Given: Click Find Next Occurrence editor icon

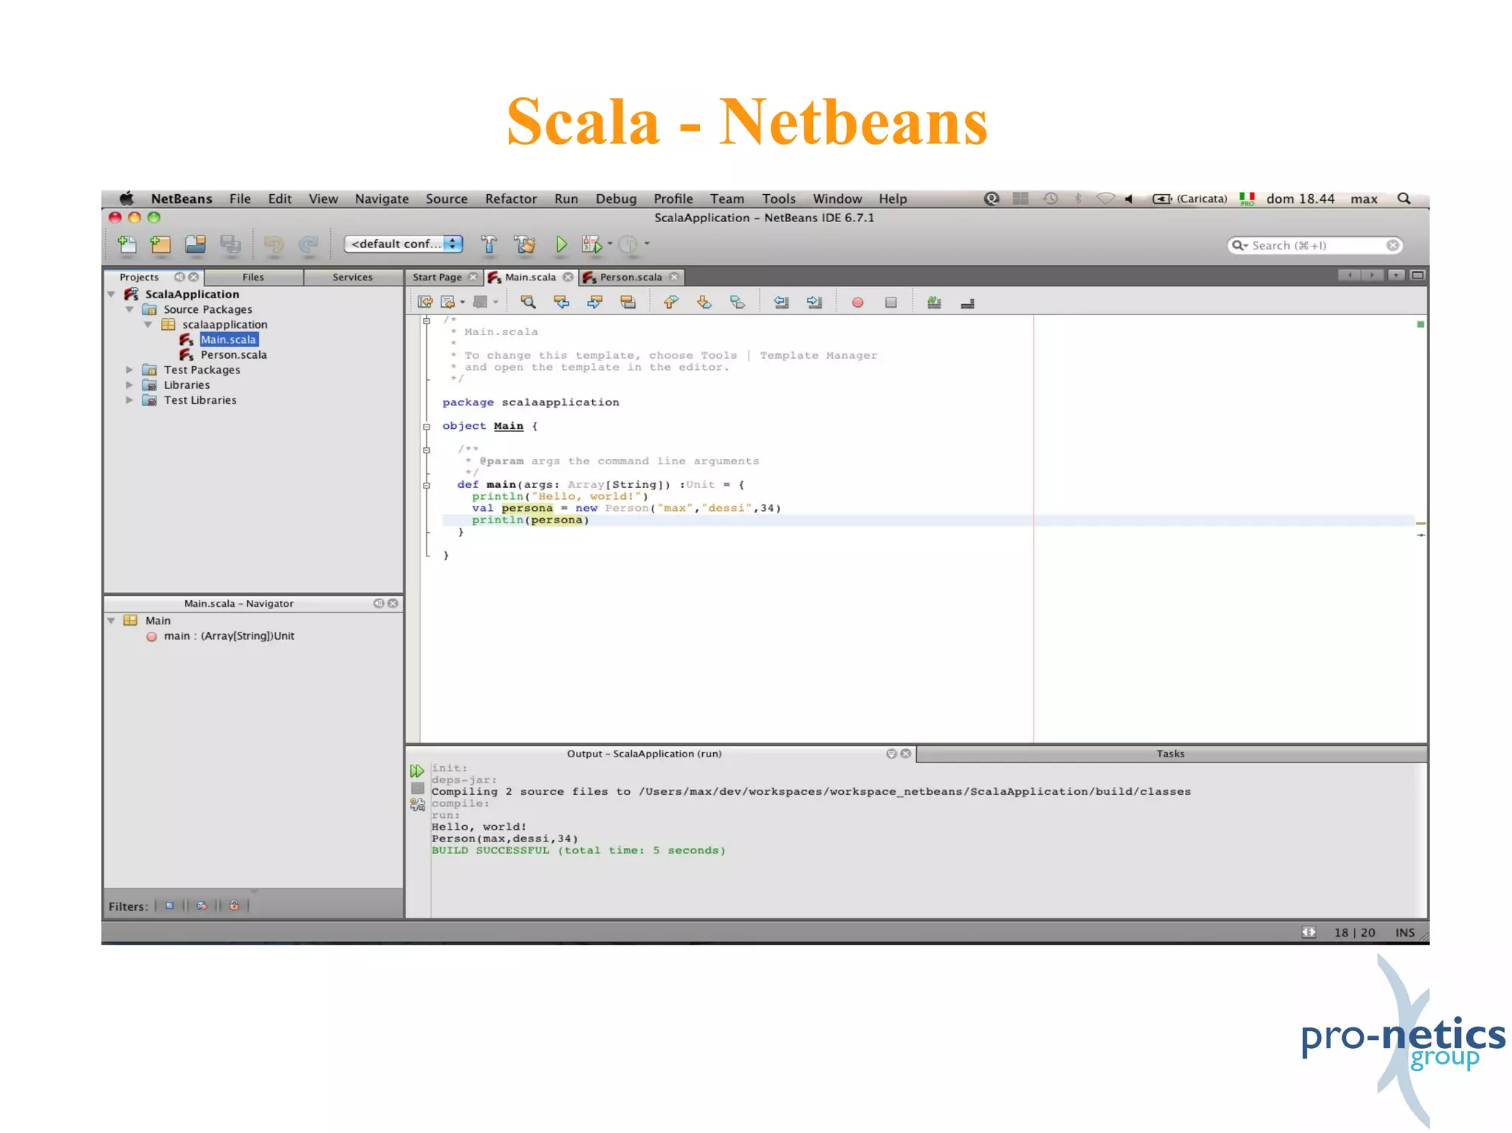Looking at the screenshot, I should (x=595, y=302).
